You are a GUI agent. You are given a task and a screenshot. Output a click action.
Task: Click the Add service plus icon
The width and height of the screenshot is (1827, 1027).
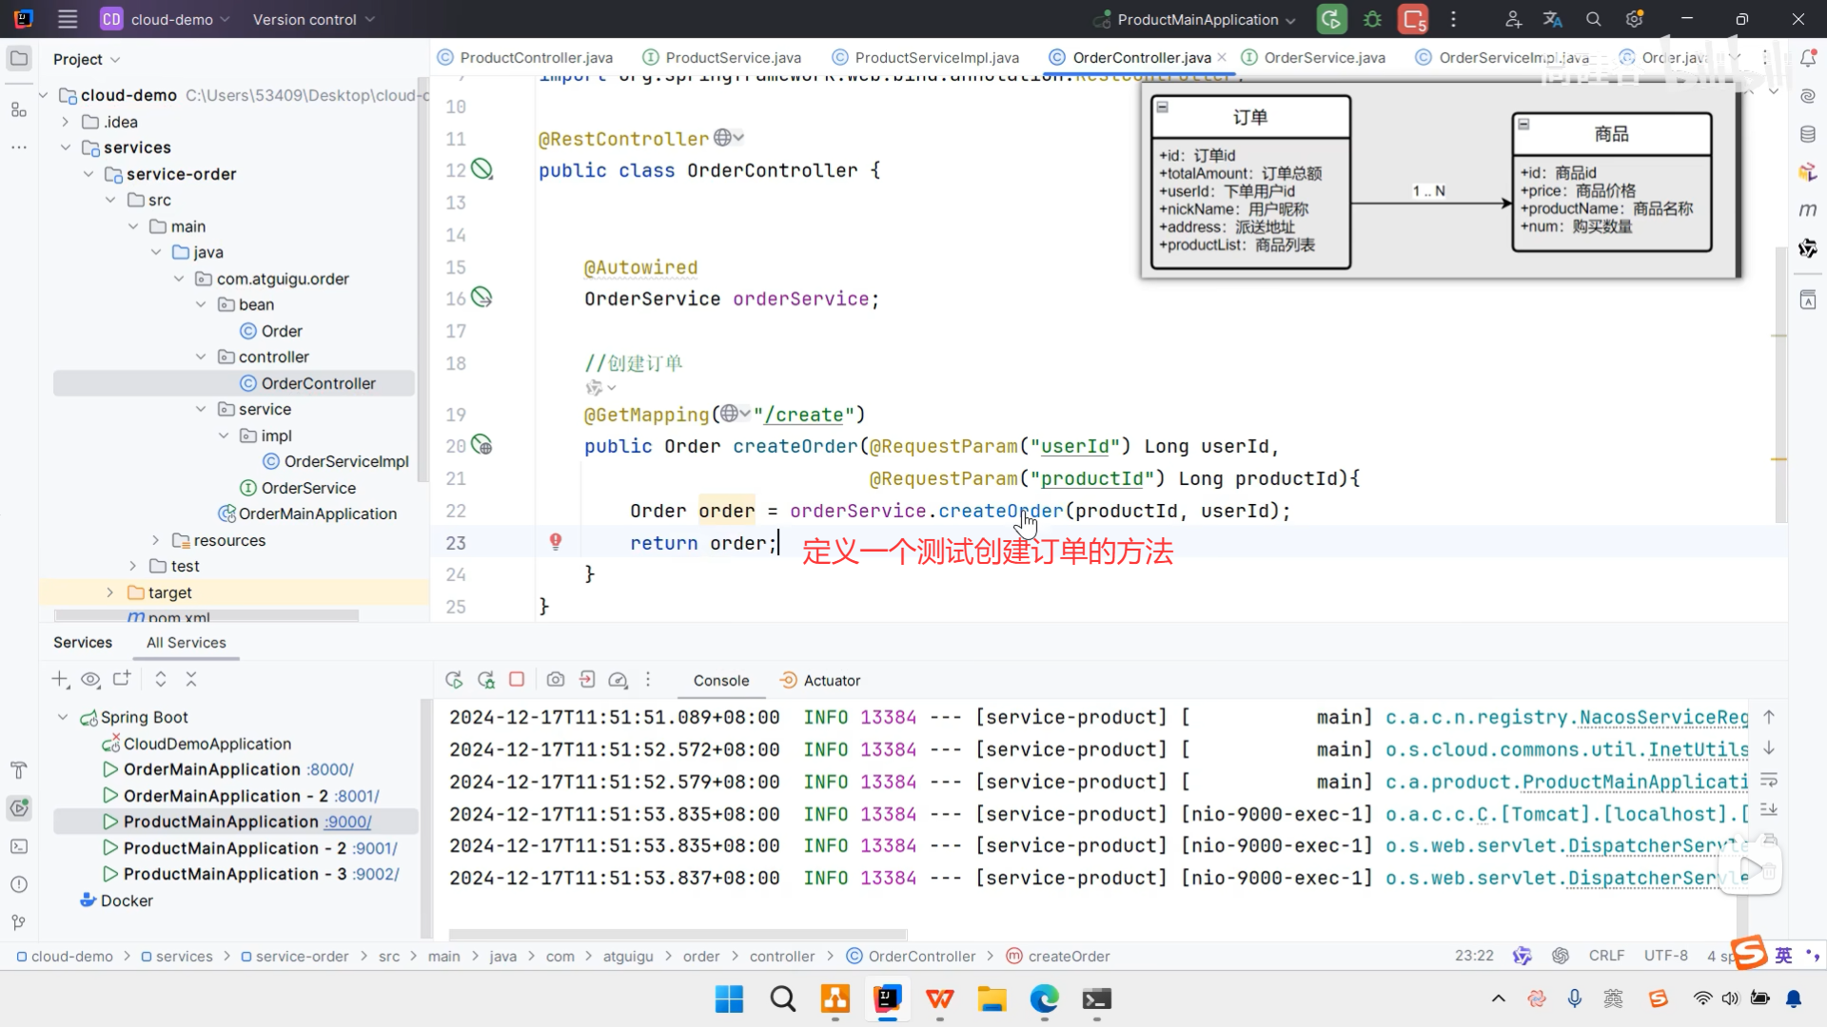pos(60,679)
